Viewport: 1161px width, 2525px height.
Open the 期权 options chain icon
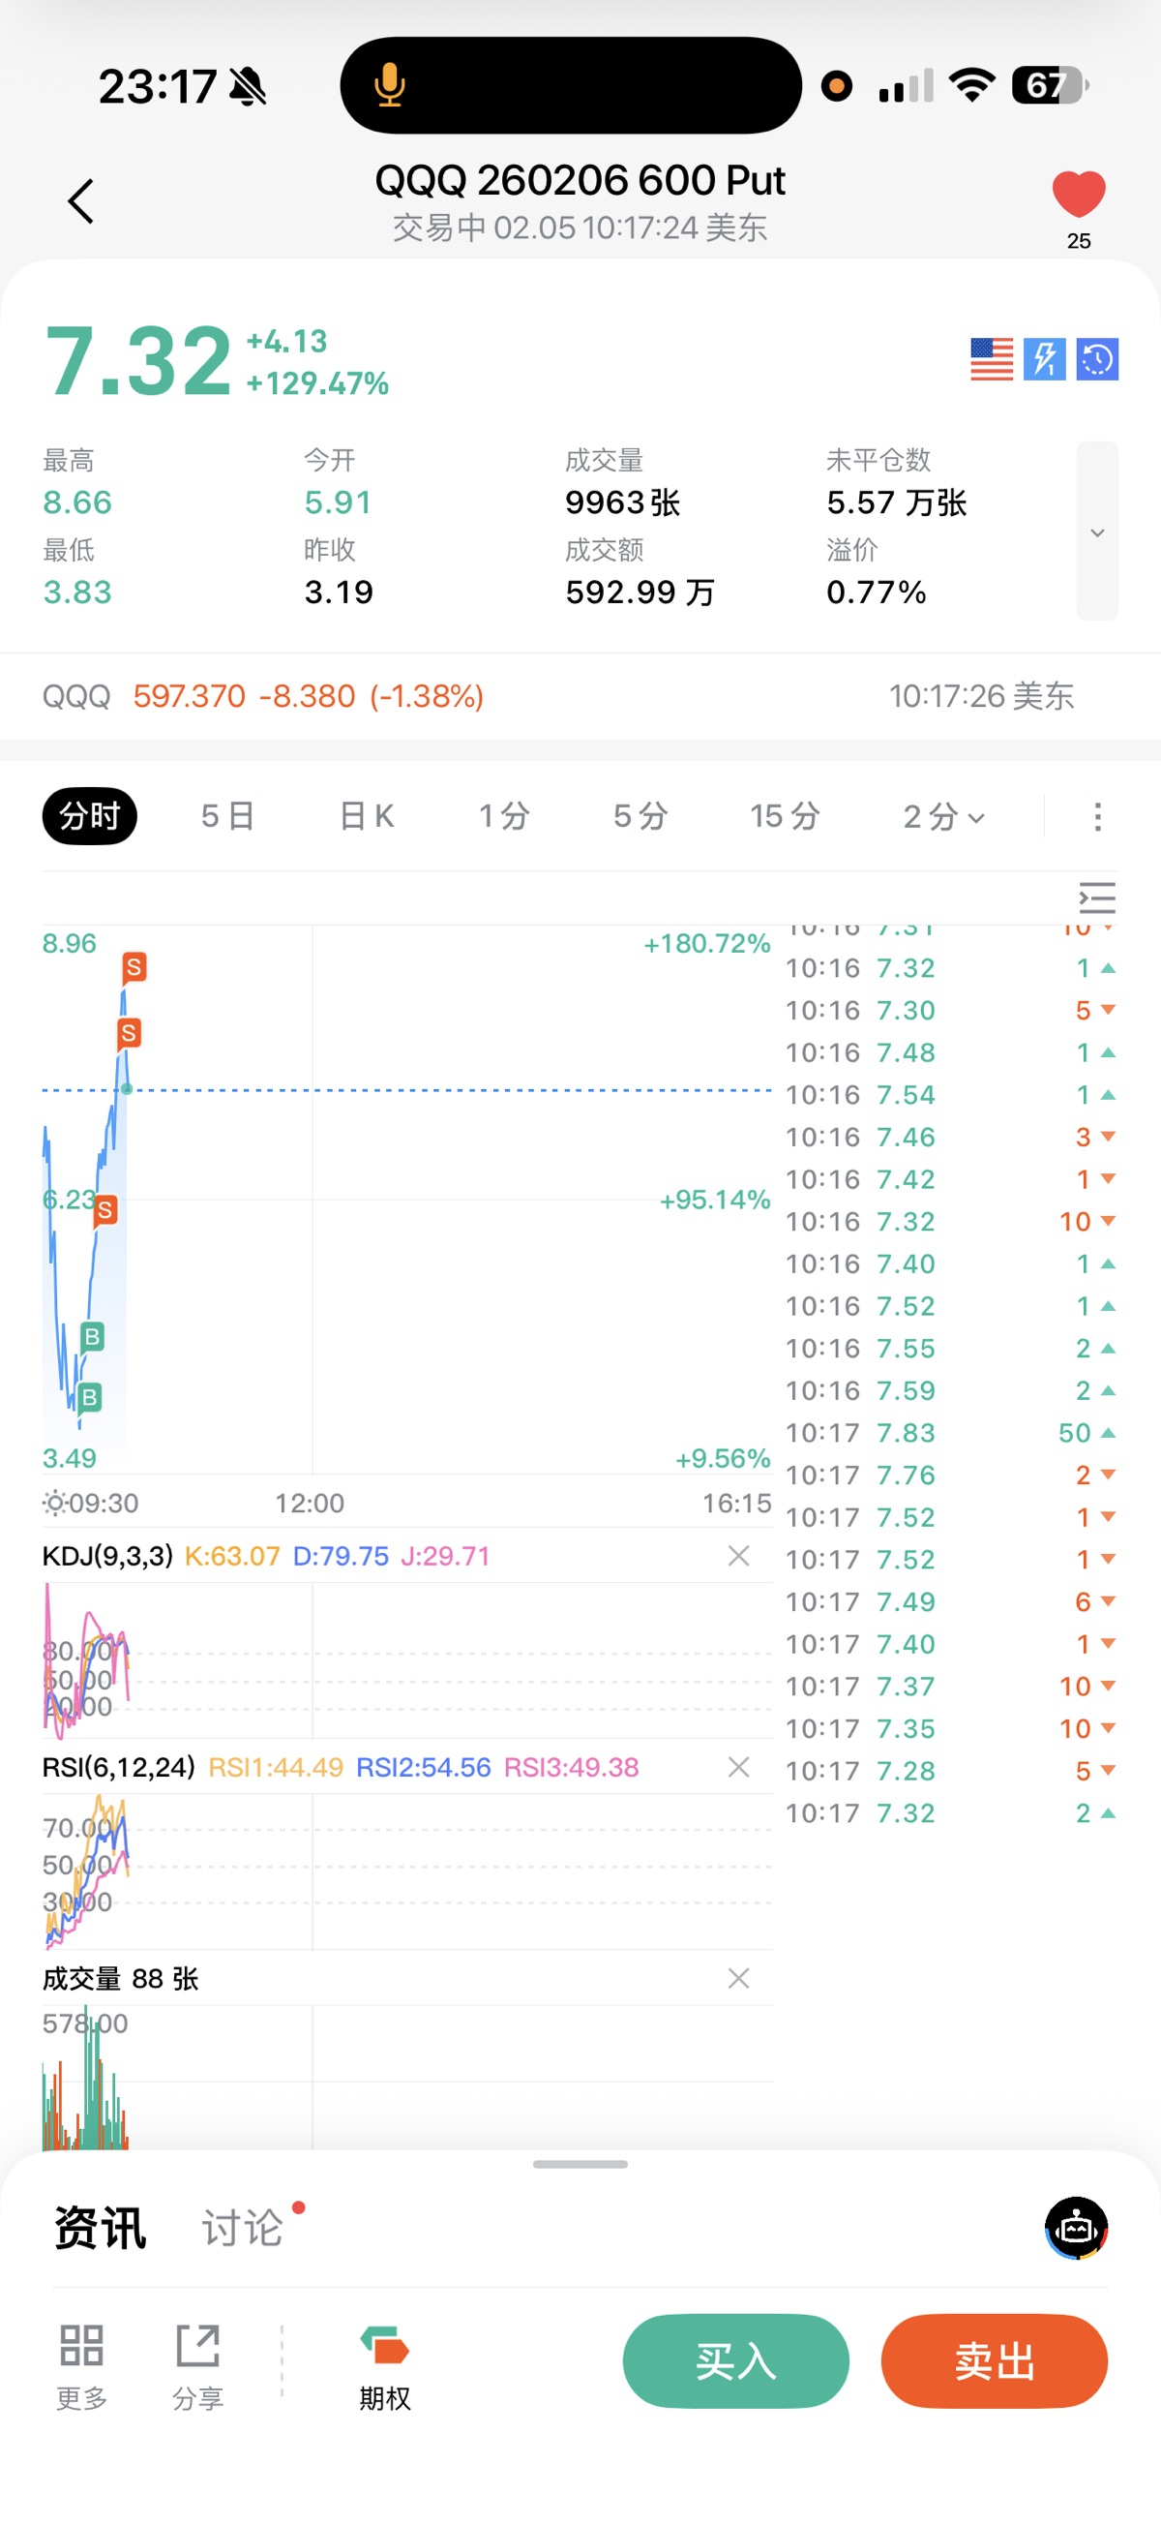(x=384, y=2362)
